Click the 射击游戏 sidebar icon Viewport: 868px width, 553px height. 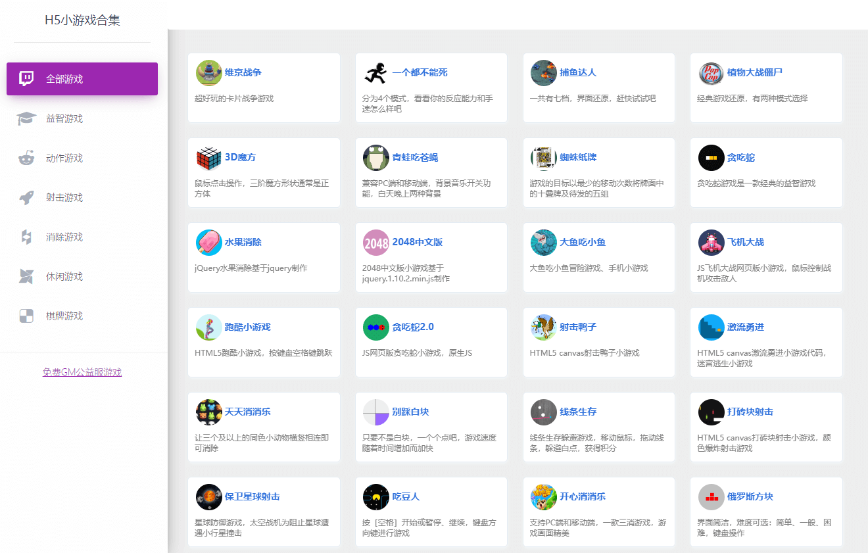(x=26, y=197)
